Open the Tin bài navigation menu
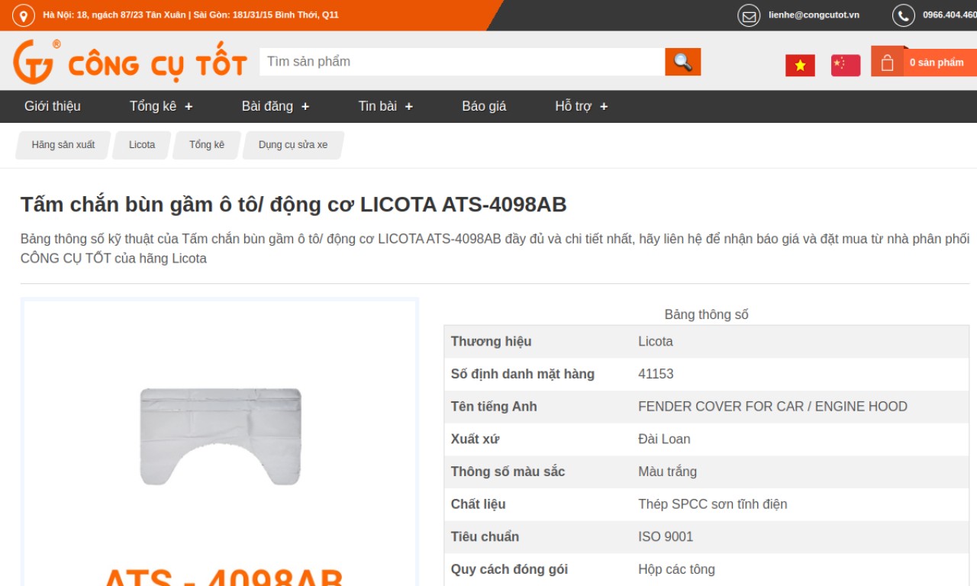Image resolution: width=977 pixels, height=586 pixels. click(x=378, y=106)
